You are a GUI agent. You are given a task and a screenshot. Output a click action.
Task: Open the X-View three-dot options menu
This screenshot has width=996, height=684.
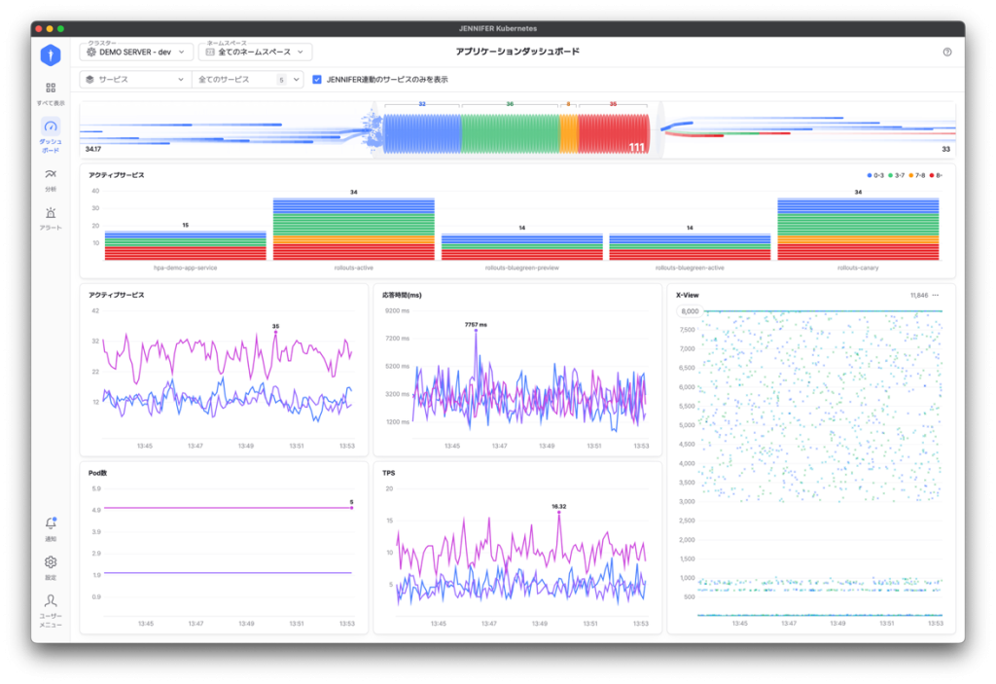click(936, 295)
